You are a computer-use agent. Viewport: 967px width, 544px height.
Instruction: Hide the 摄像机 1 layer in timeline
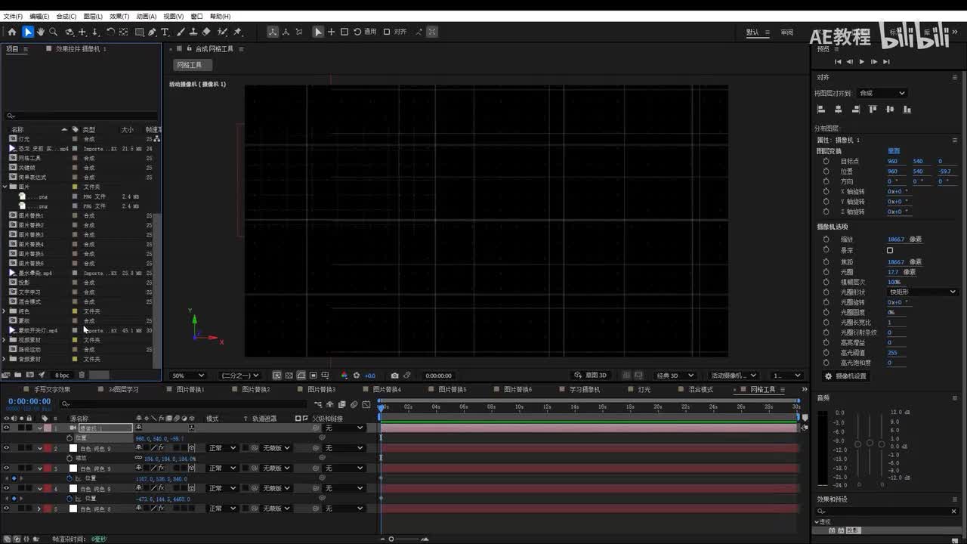[x=6, y=428]
